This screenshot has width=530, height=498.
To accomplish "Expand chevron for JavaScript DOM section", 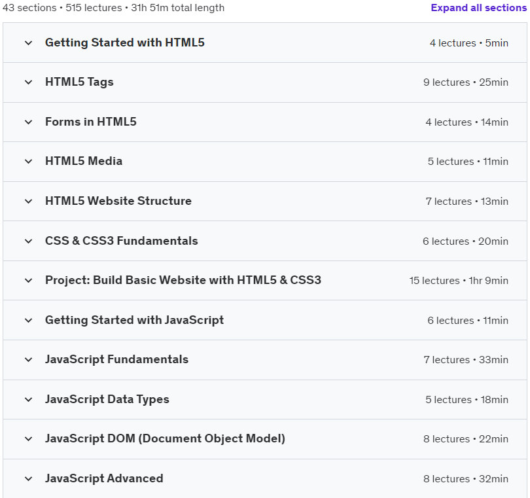I will pos(28,439).
